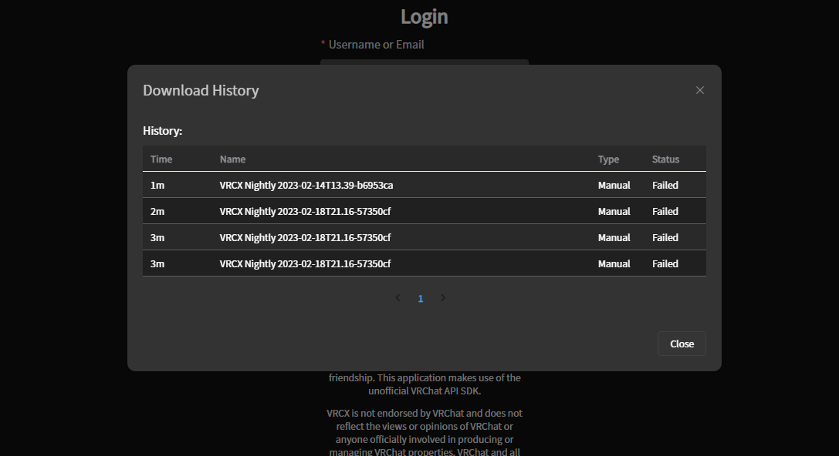Click the previous page arrow
This screenshot has height=456, width=839.
pyautogui.click(x=398, y=298)
